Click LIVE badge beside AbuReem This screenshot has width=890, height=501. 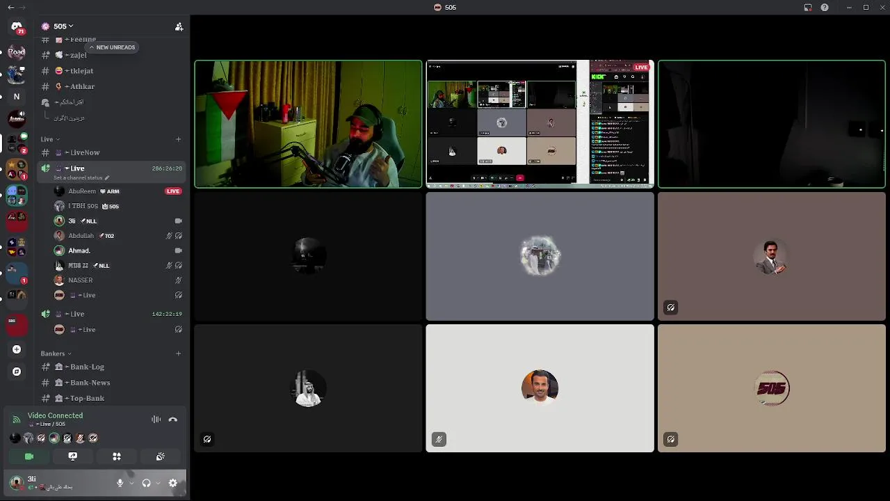click(173, 191)
